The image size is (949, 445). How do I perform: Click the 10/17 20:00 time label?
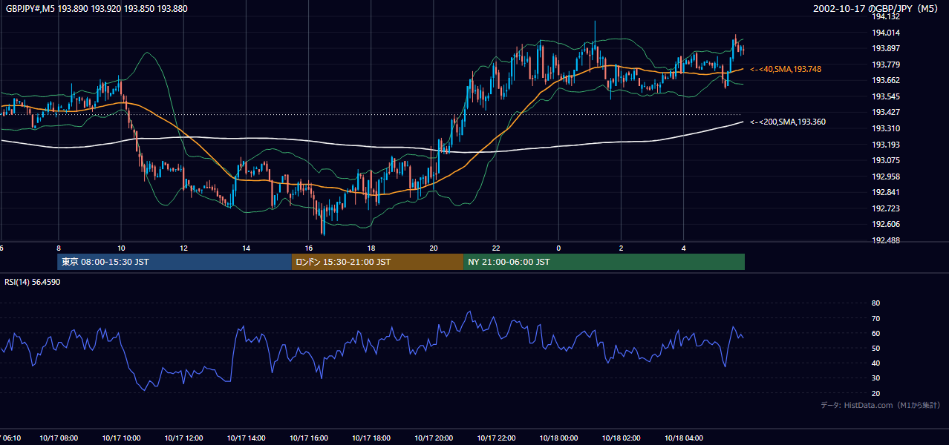433,438
